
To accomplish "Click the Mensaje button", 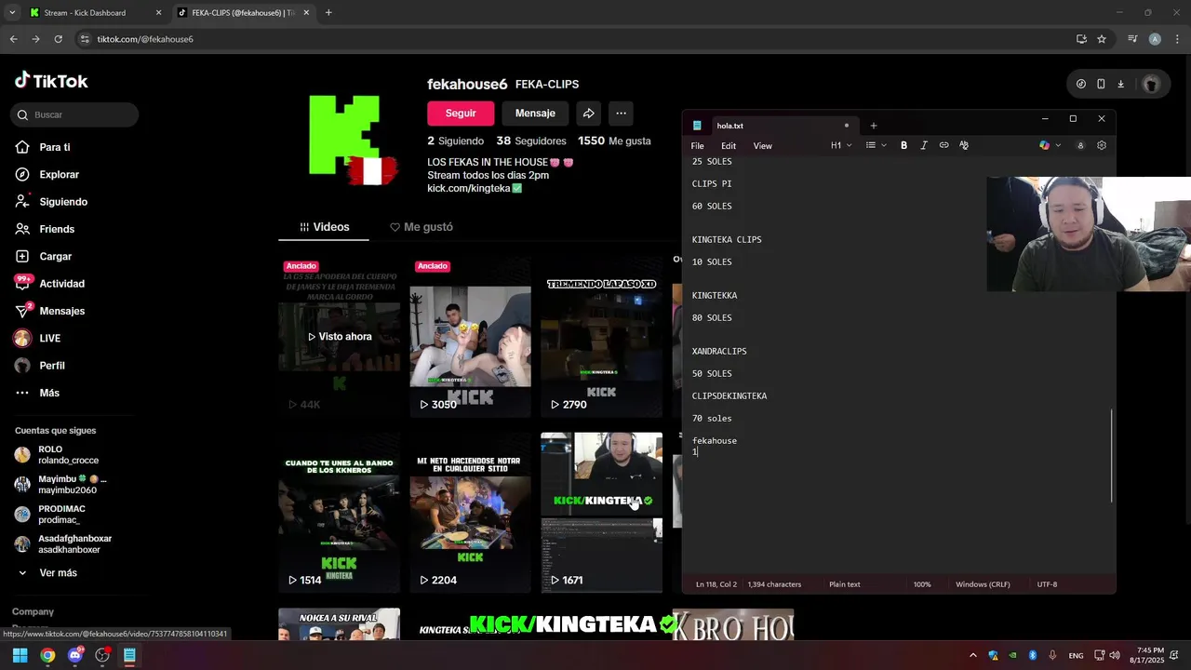I will pyautogui.click(x=535, y=114).
